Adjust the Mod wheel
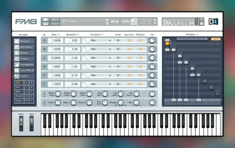The image size is (235, 148). tap(32, 124)
